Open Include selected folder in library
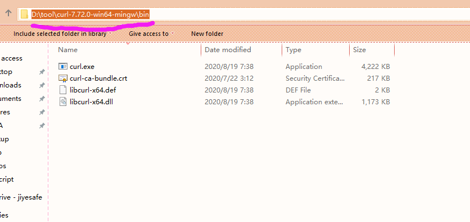 click(x=60, y=34)
